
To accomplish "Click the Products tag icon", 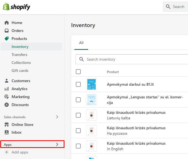I will click(7, 39).
